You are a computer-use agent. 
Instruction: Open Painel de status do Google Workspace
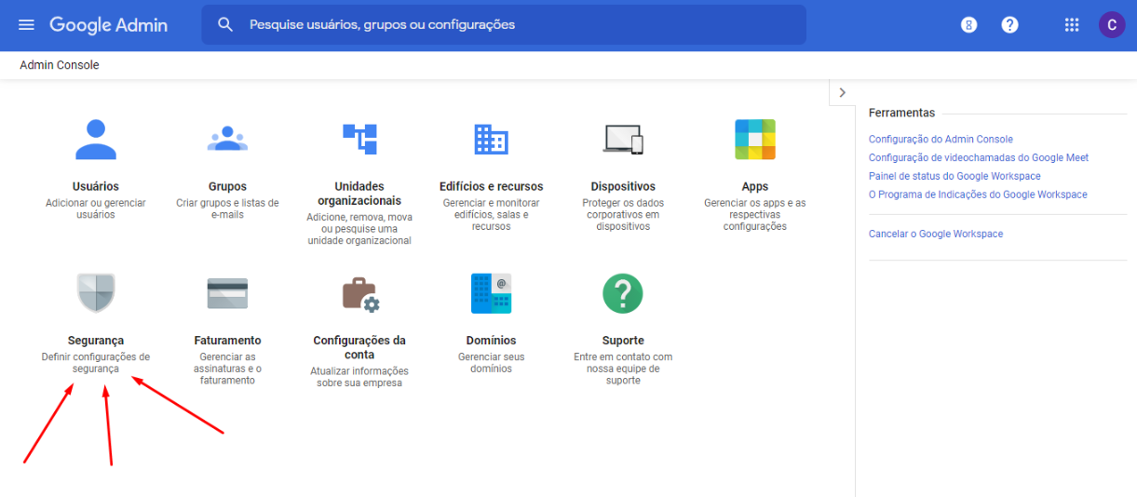954,176
